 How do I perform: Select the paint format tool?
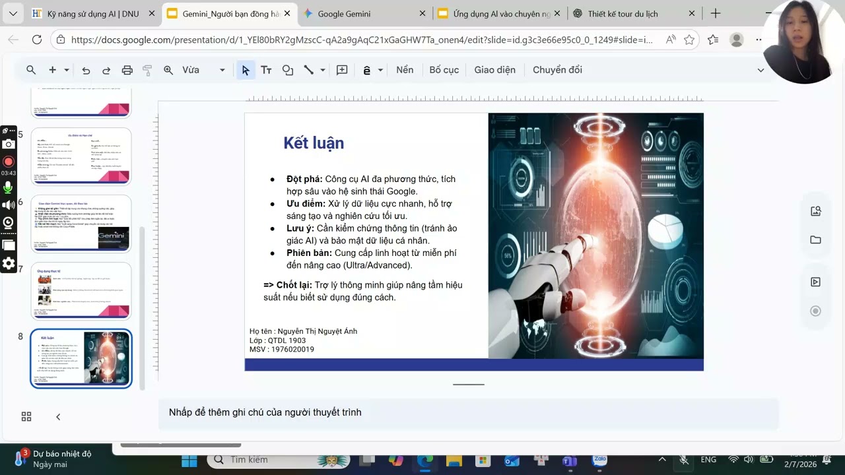point(148,70)
